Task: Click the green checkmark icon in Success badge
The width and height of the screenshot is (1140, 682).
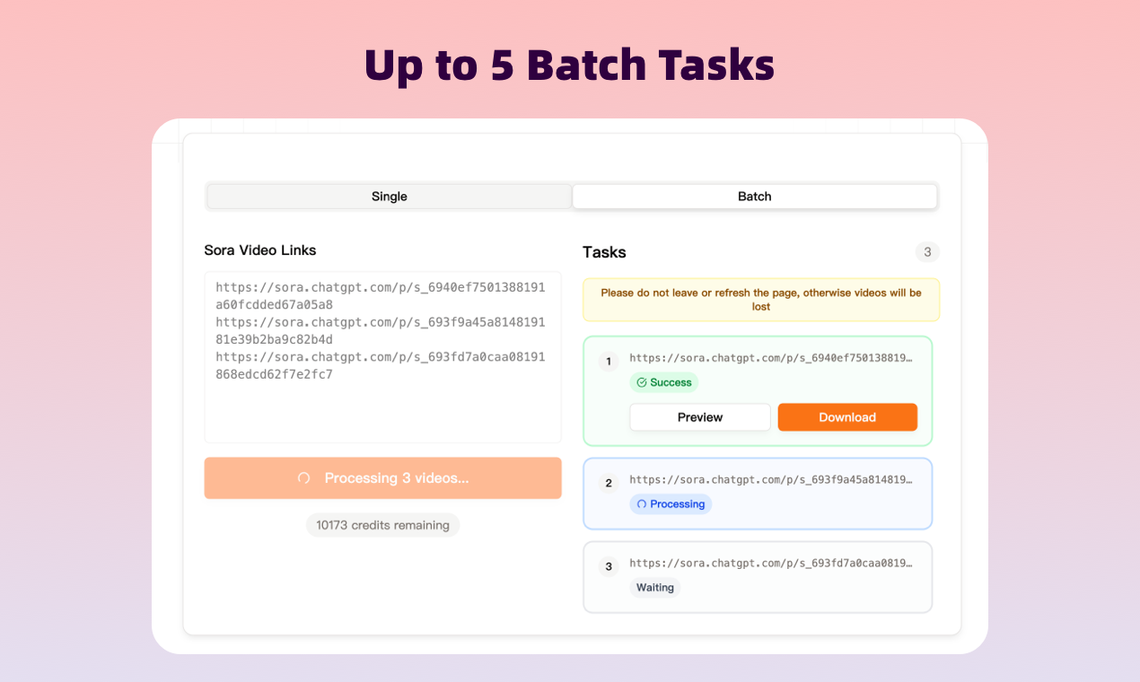Action: pyautogui.click(x=642, y=382)
